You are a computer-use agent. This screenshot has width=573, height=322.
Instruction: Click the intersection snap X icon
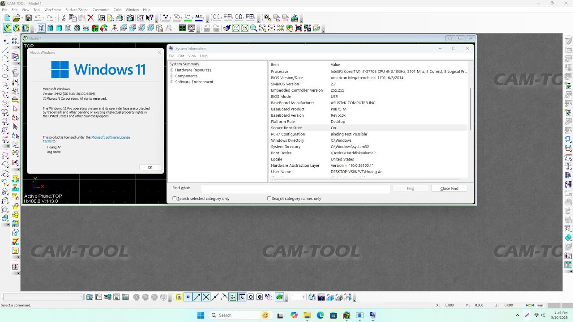(206, 297)
